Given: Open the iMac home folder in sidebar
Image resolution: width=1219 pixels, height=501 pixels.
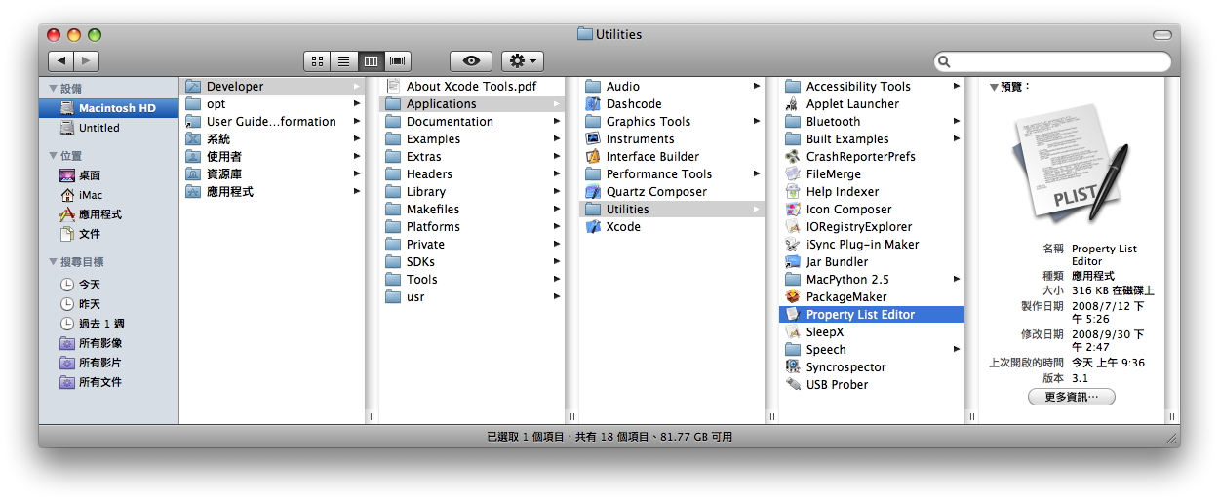Looking at the screenshot, I should 108,195.
